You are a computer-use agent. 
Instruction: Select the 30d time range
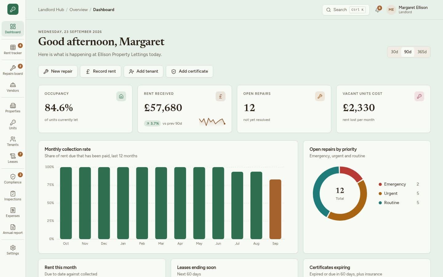(x=394, y=52)
